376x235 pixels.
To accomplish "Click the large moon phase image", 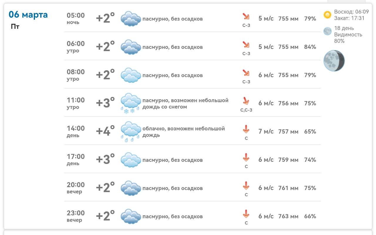I will [334, 61].
